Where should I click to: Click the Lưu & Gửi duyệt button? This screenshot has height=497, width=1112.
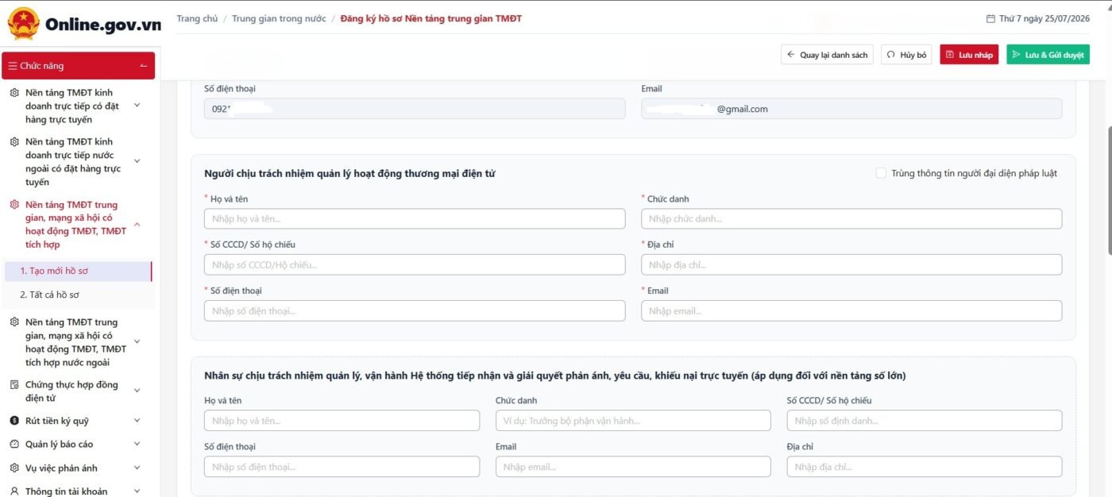pyautogui.click(x=1048, y=55)
